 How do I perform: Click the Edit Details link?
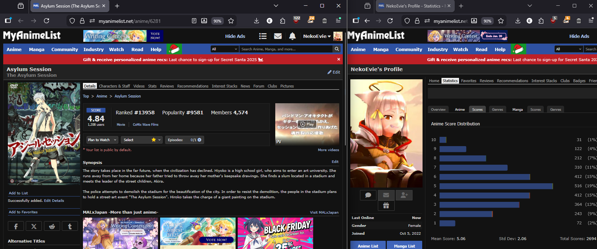point(54,201)
